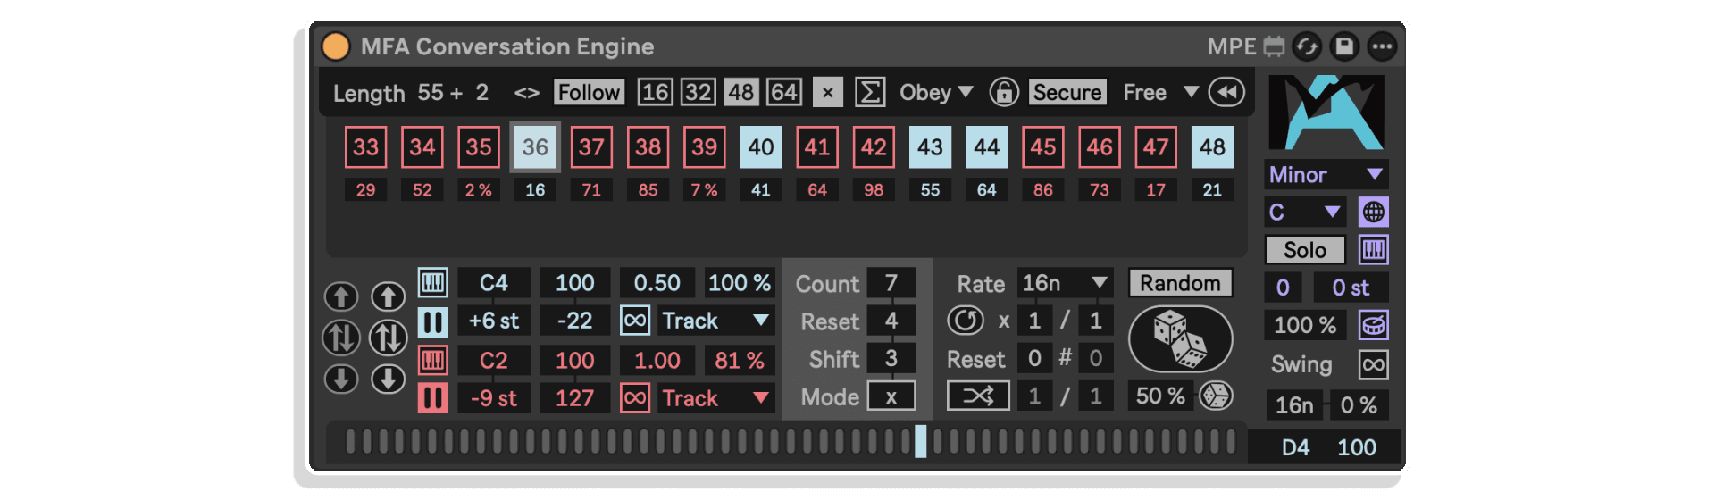Click the Mode x box
The width and height of the screenshot is (1715, 492).
[891, 396]
